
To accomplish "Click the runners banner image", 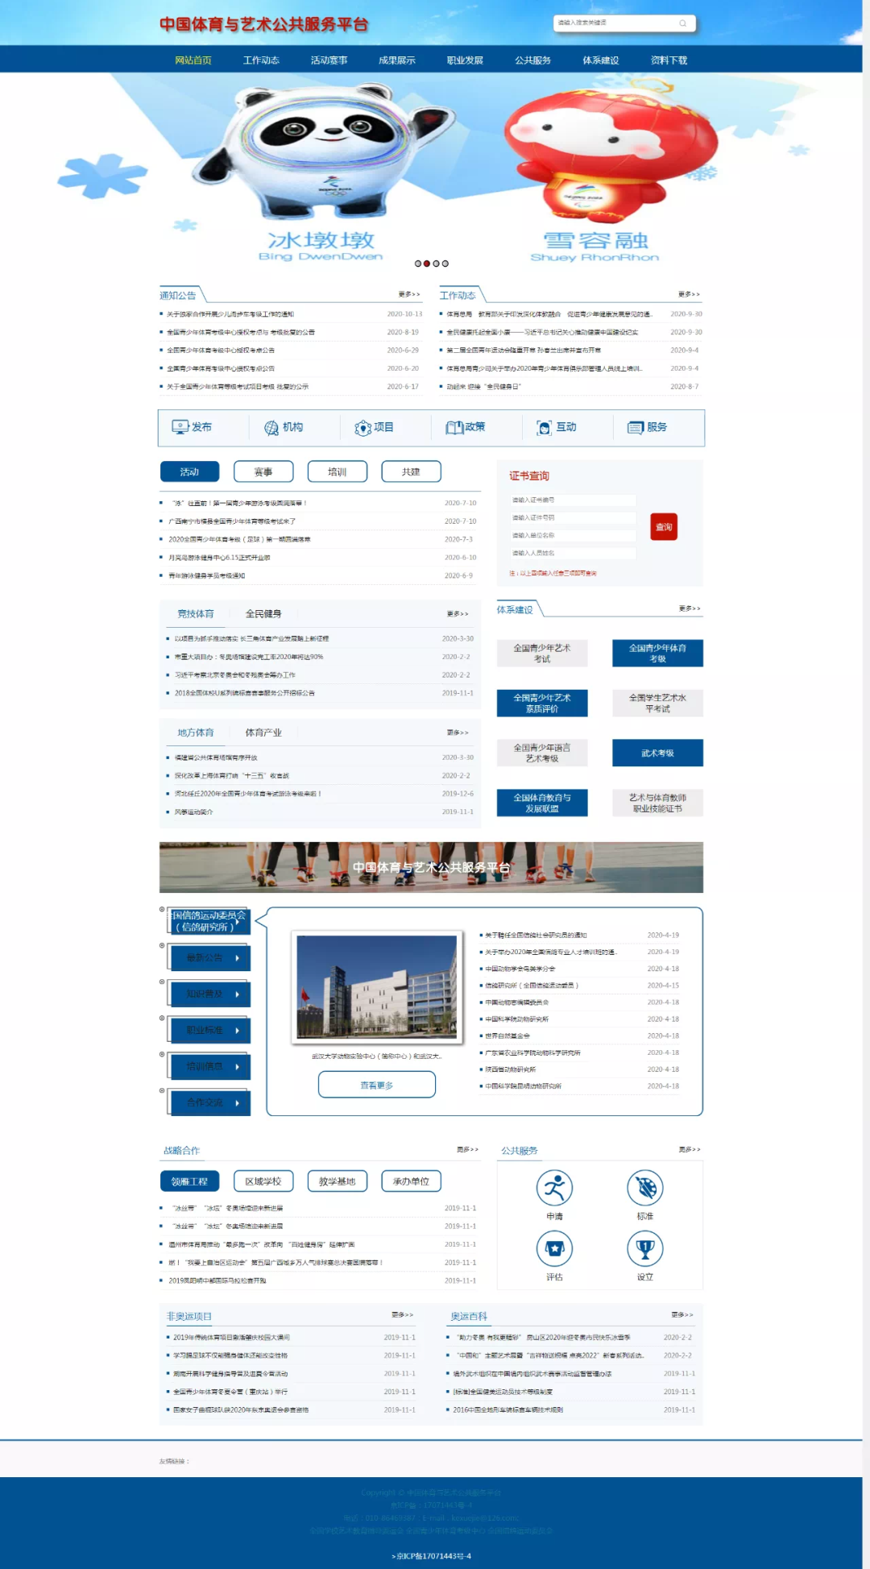I will (431, 867).
